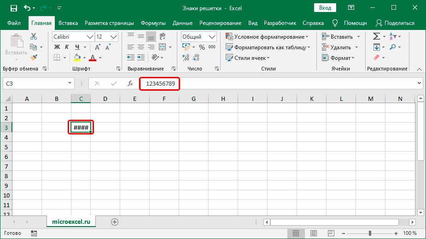Expand the Общий number format dropdown
426x239 pixels.
212,37
